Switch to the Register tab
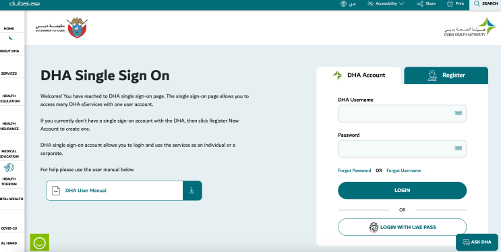 click(x=446, y=75)
